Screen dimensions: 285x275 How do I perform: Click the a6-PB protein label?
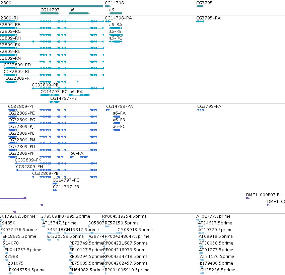(x=119, y=120)
